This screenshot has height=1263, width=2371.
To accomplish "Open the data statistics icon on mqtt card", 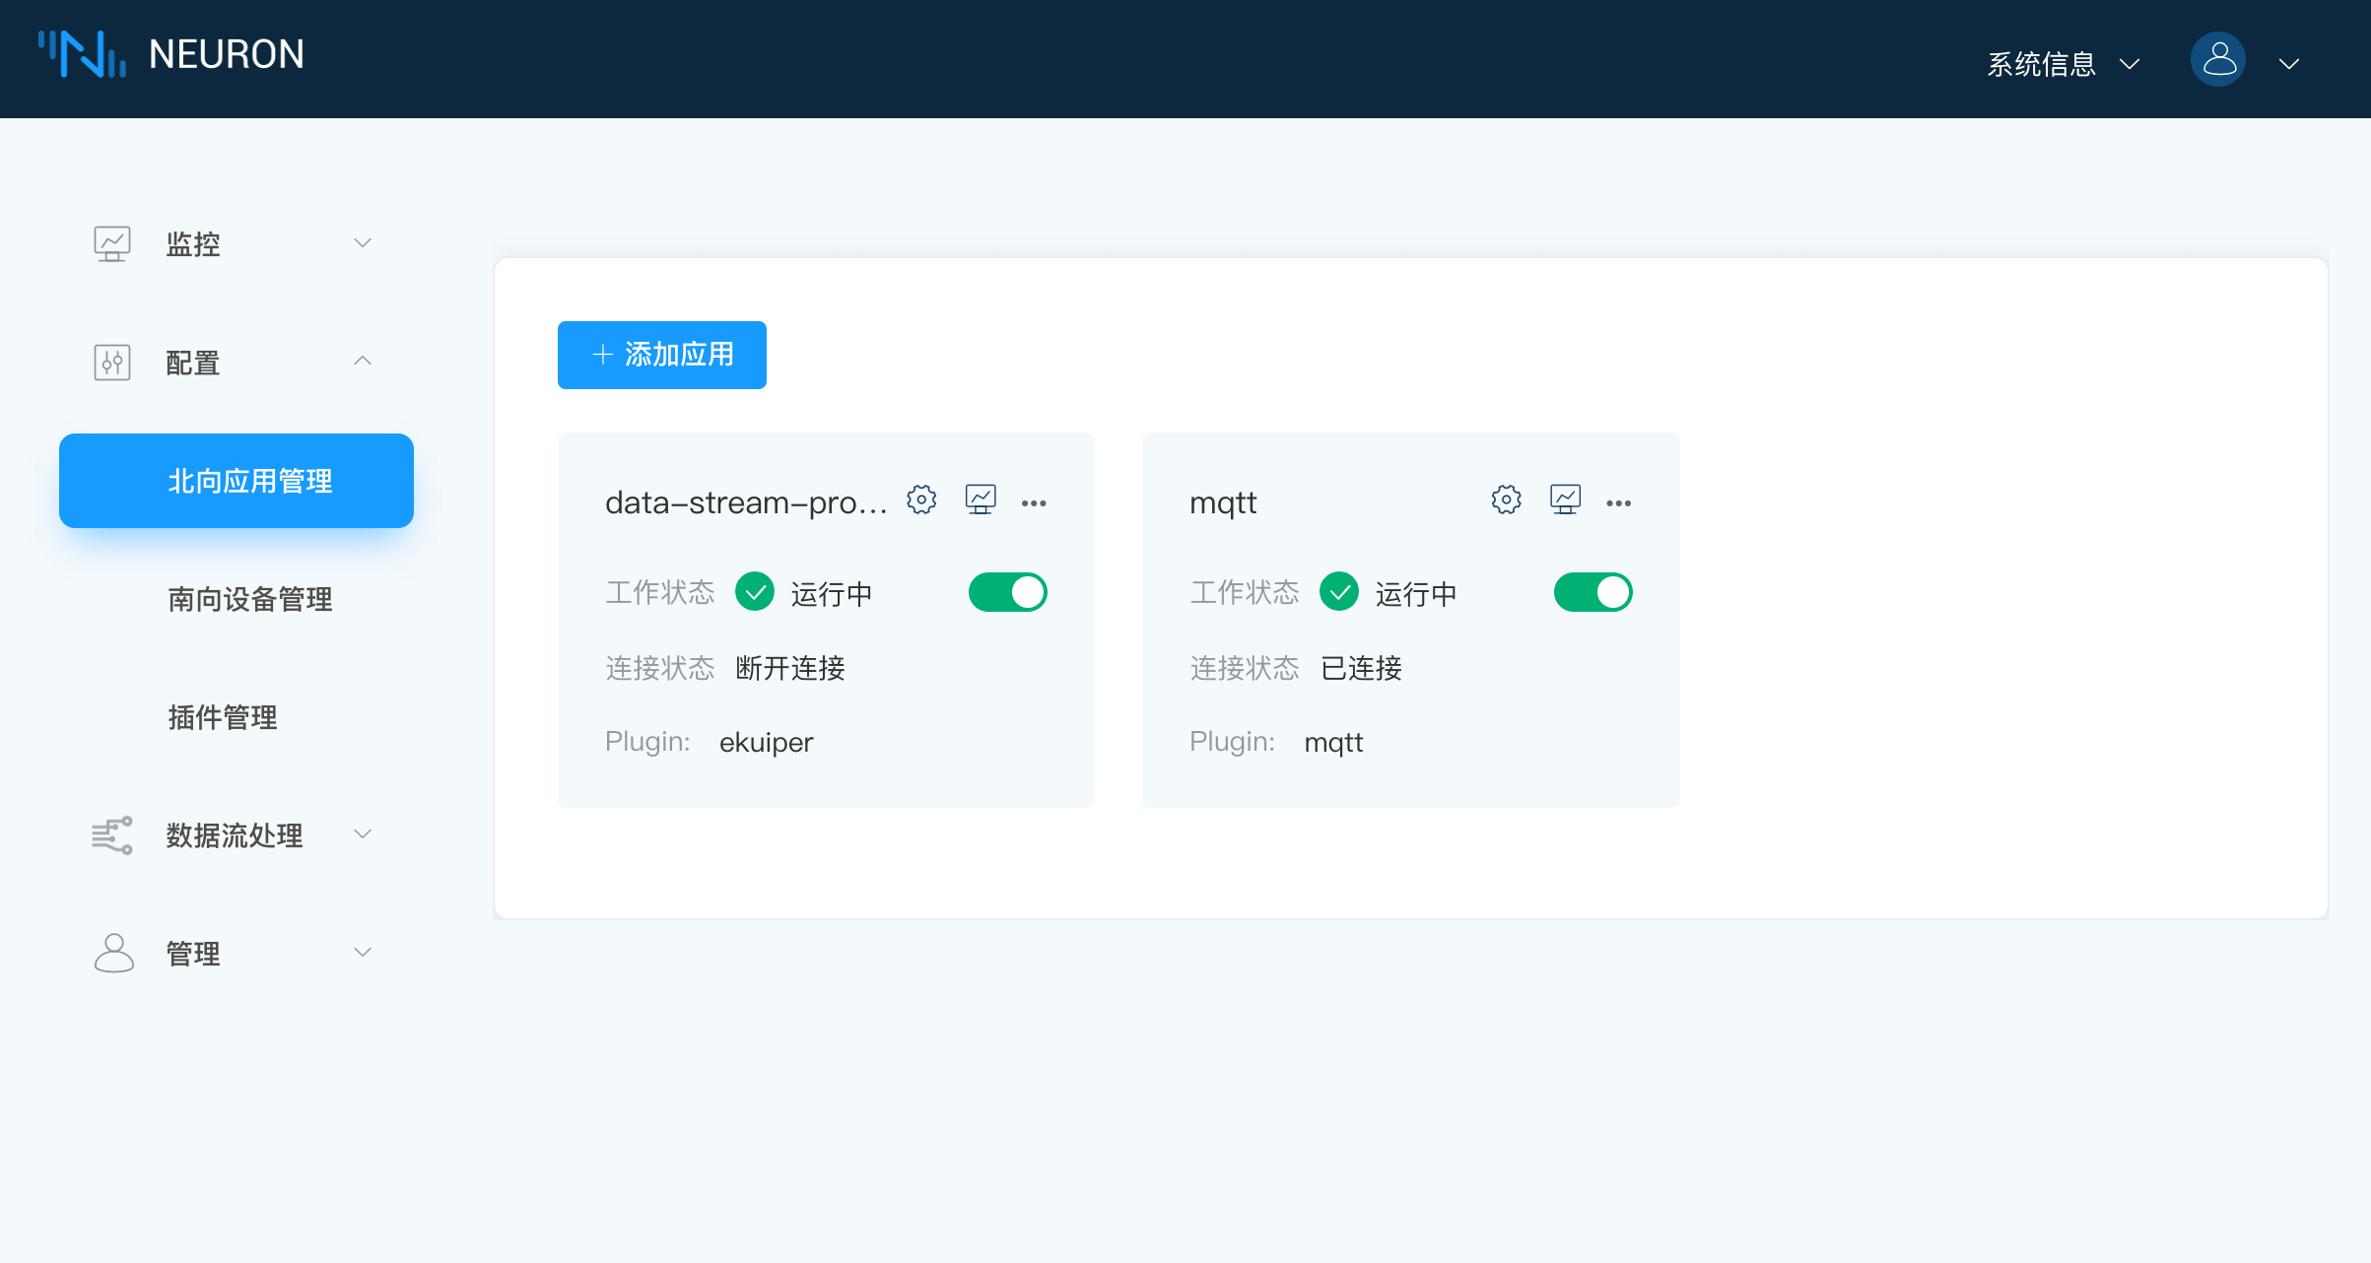I will 1567,499.
